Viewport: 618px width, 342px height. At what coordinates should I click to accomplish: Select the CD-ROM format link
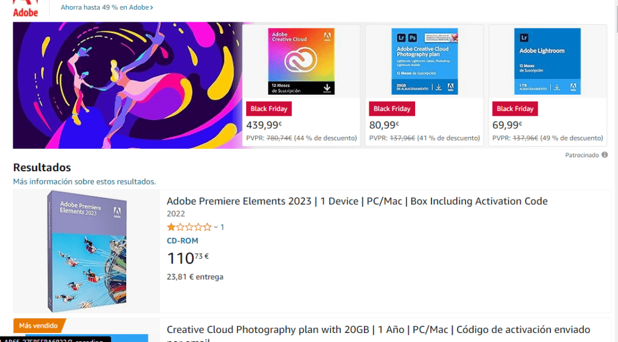182,241
